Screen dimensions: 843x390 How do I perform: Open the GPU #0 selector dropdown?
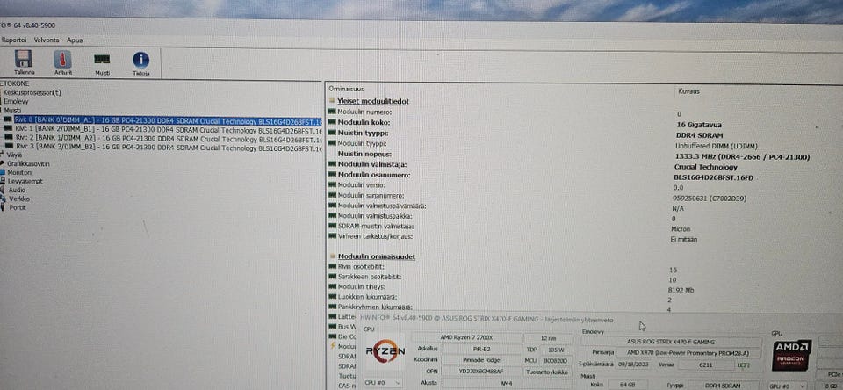tap(789, 386)
